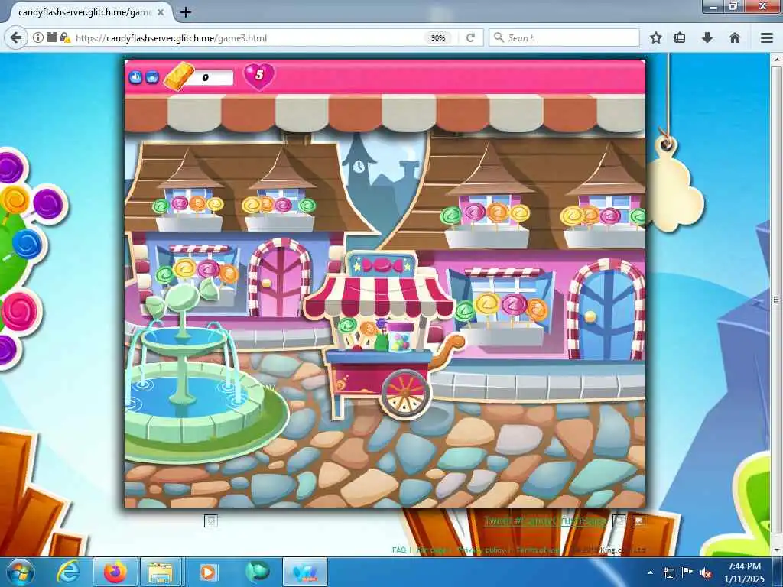Open Windows Media Player from the taskbar
The width and height of the screenshot is (783, 587).
pos(208,572)
